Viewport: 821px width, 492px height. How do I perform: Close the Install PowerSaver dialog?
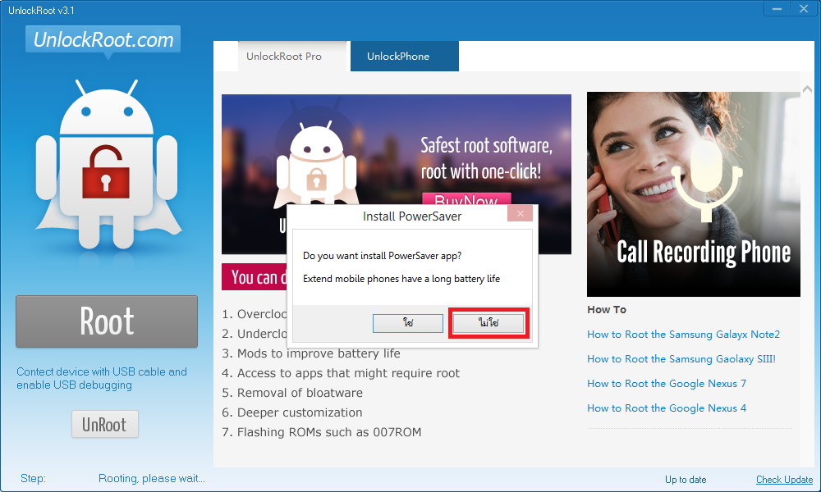[520, 213]
